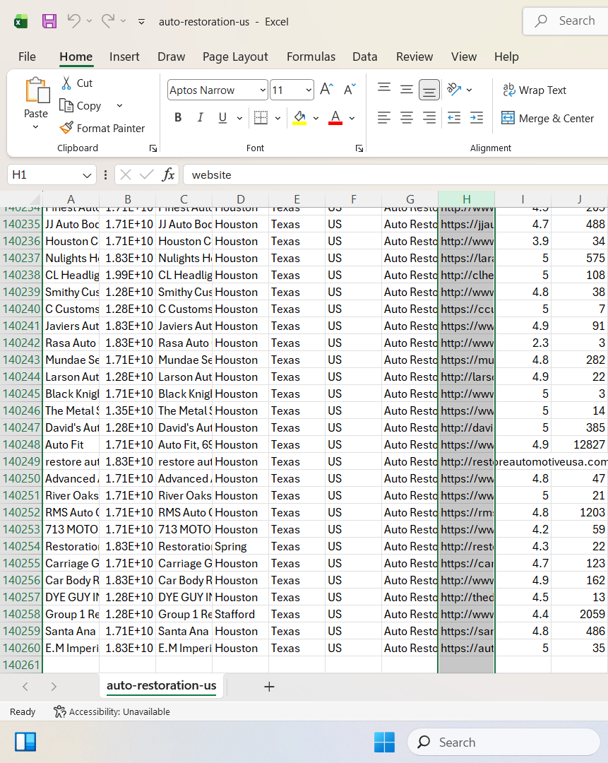Decrease the cell indent
The height and width of the screenshot is (763, 608).
(x=454, y=118)
